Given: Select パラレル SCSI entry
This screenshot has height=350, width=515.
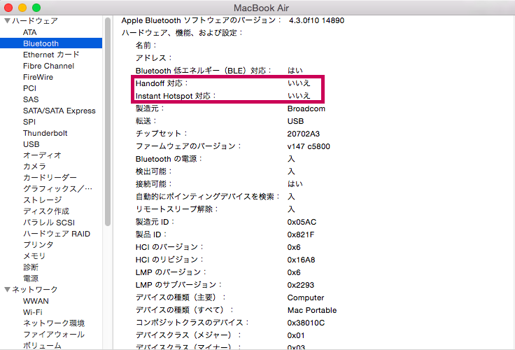Looking at the screenshot, I should [x=49, y=223].
